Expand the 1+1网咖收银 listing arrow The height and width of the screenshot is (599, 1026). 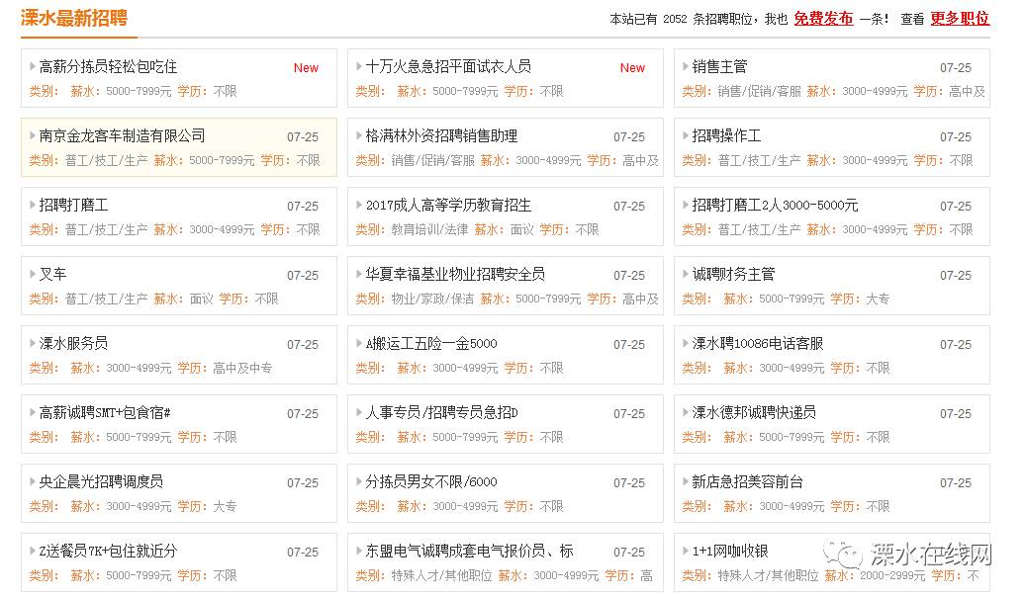pos(686,552)
